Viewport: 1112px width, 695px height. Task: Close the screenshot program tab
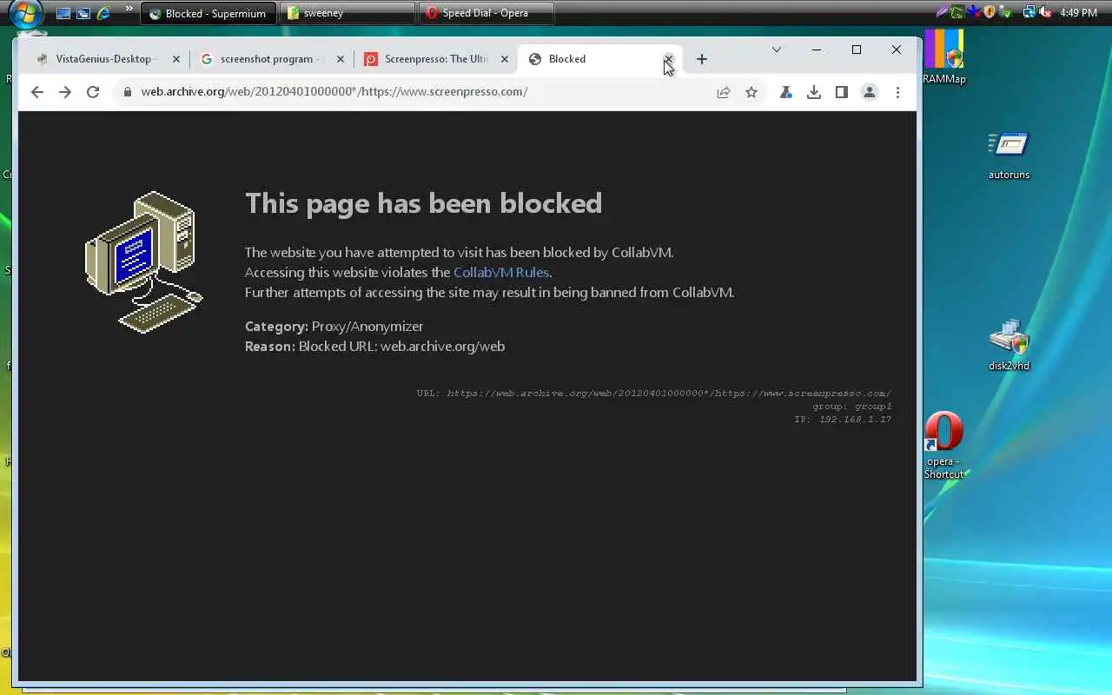341,59
